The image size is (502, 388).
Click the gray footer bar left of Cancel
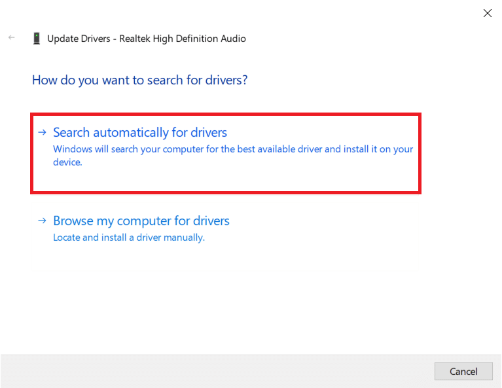(216, 371)
